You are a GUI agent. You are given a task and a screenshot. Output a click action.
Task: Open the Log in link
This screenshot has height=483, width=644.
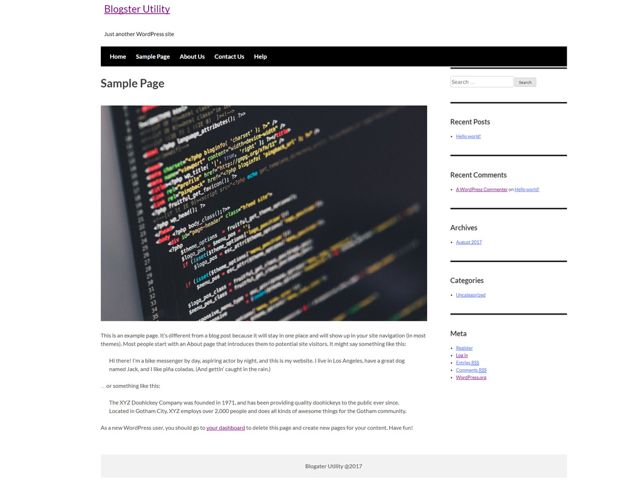pyautogui.click(x=462, y=355)
